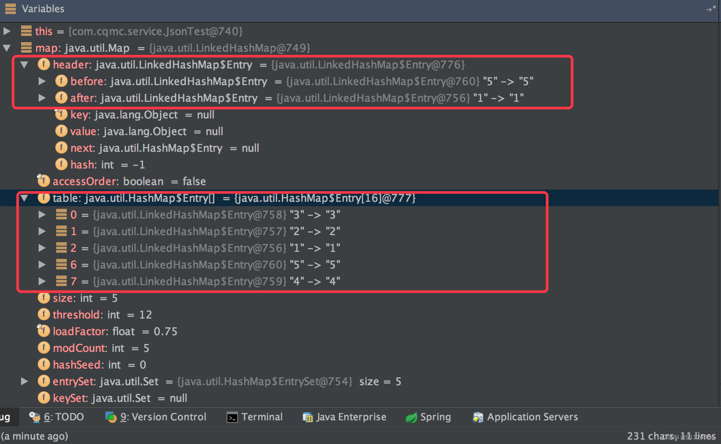Click the dock arrow icon in the panel corner

pos(711,8)
